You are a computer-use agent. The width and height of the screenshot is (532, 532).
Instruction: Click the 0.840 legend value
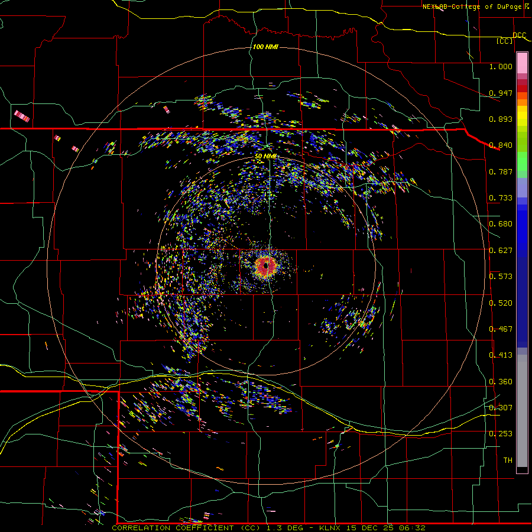tap(501, 145)
